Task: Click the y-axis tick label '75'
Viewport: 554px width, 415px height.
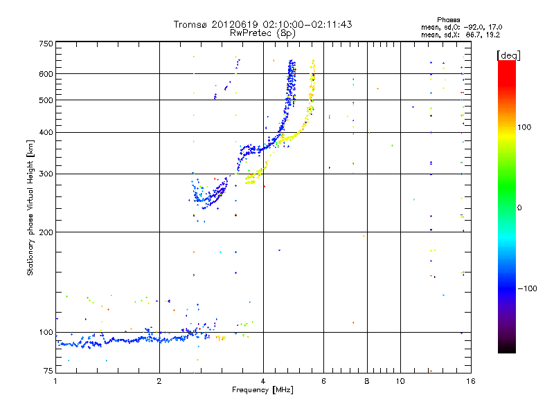Action: [48, 371]
